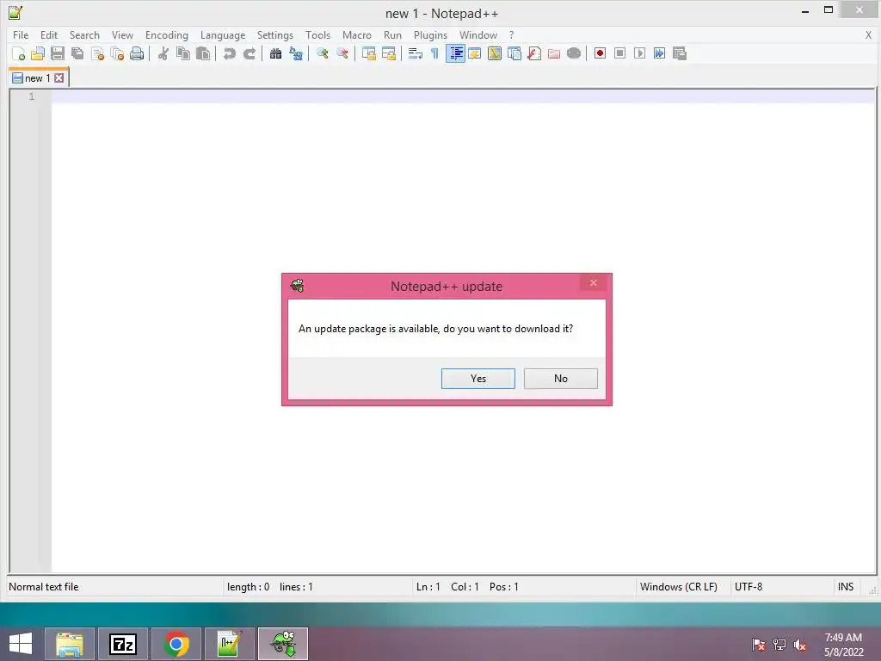Start macro recording with red dot icon
Viewport: 881px width, 661px height.
[x=600, y=53]
